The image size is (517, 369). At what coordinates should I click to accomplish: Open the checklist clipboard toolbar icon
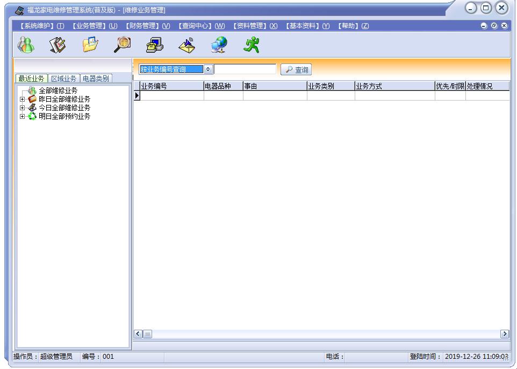click(58, 45)
